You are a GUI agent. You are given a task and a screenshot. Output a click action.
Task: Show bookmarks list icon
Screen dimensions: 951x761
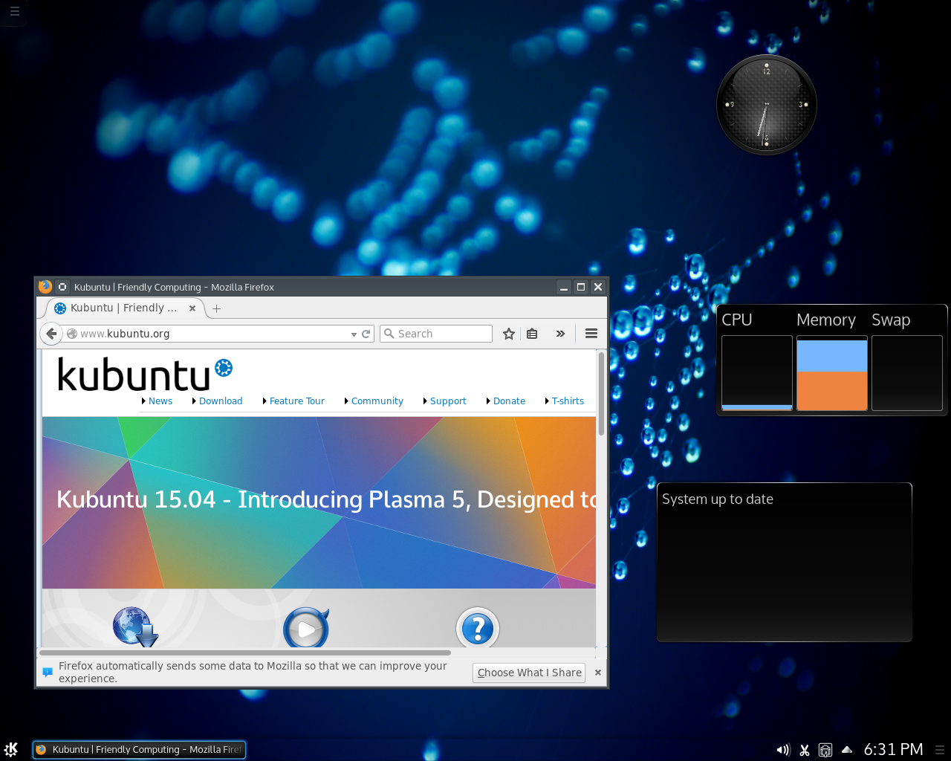[x=532, y=334]
